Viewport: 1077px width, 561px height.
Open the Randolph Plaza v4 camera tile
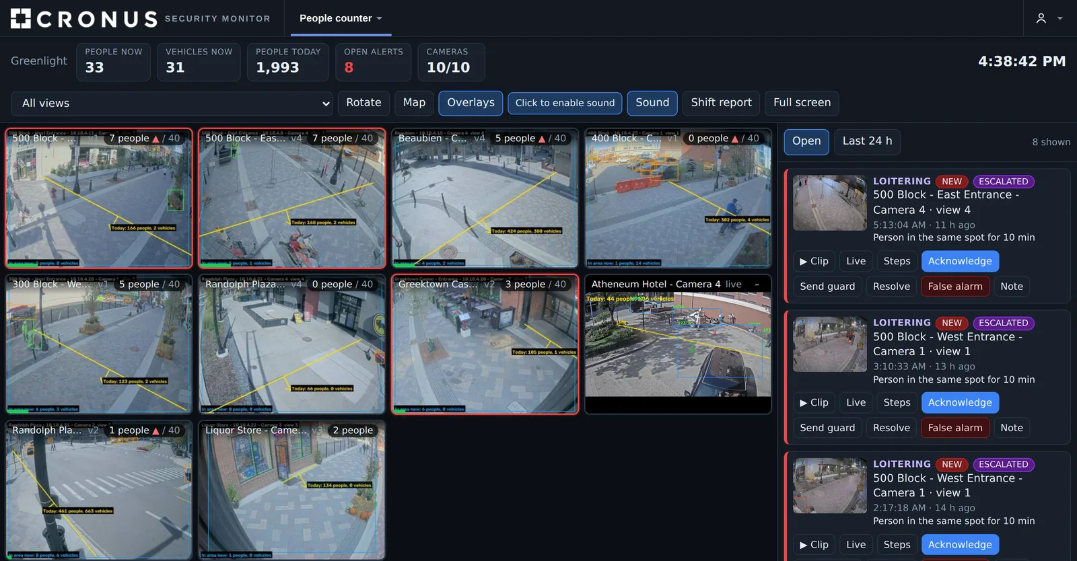tap(291, 344)
